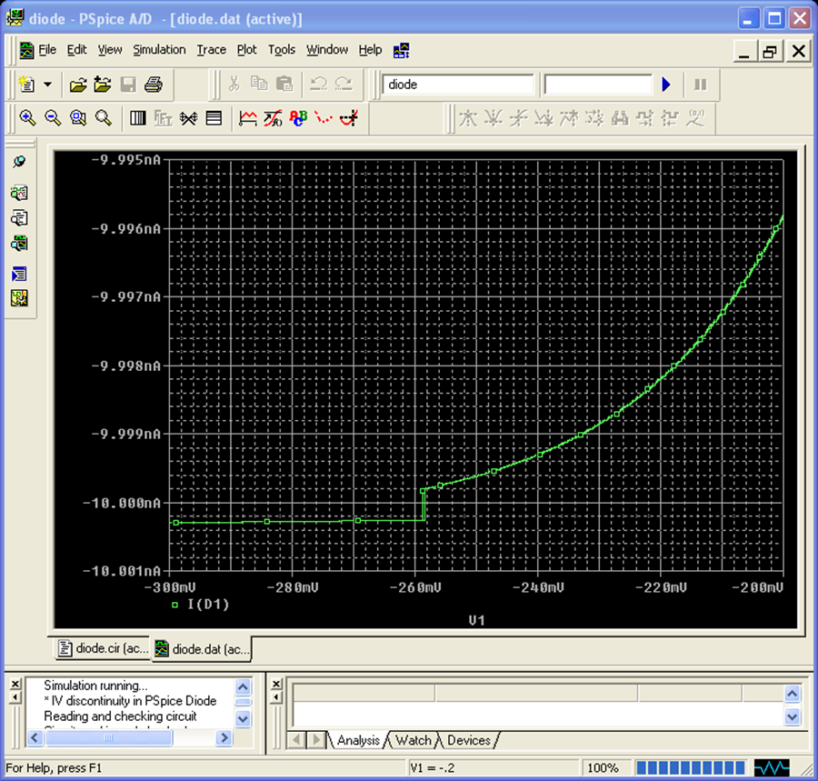
Task: Click the Undo arrow icon
Action: pos(318,84)
